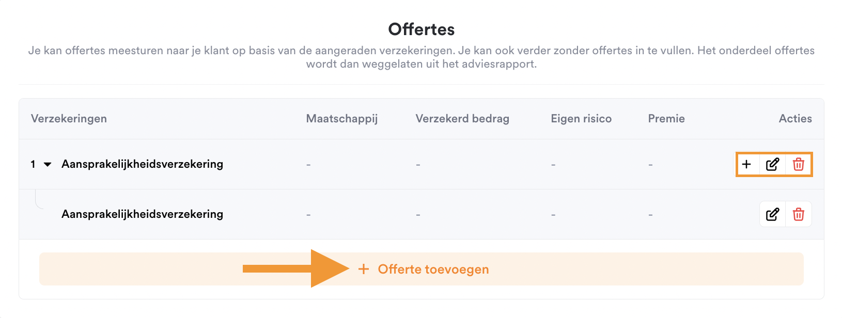Click the Verzekeringen column header

69,119
